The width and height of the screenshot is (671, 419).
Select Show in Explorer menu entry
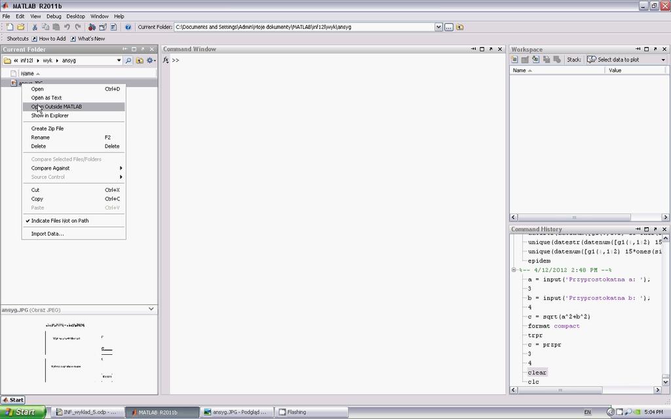[x=73, y=115]
